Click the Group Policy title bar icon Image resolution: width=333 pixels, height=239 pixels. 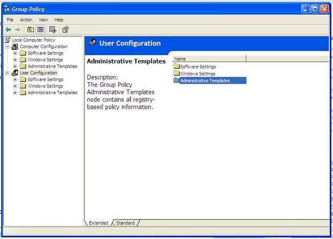[7, 9]
